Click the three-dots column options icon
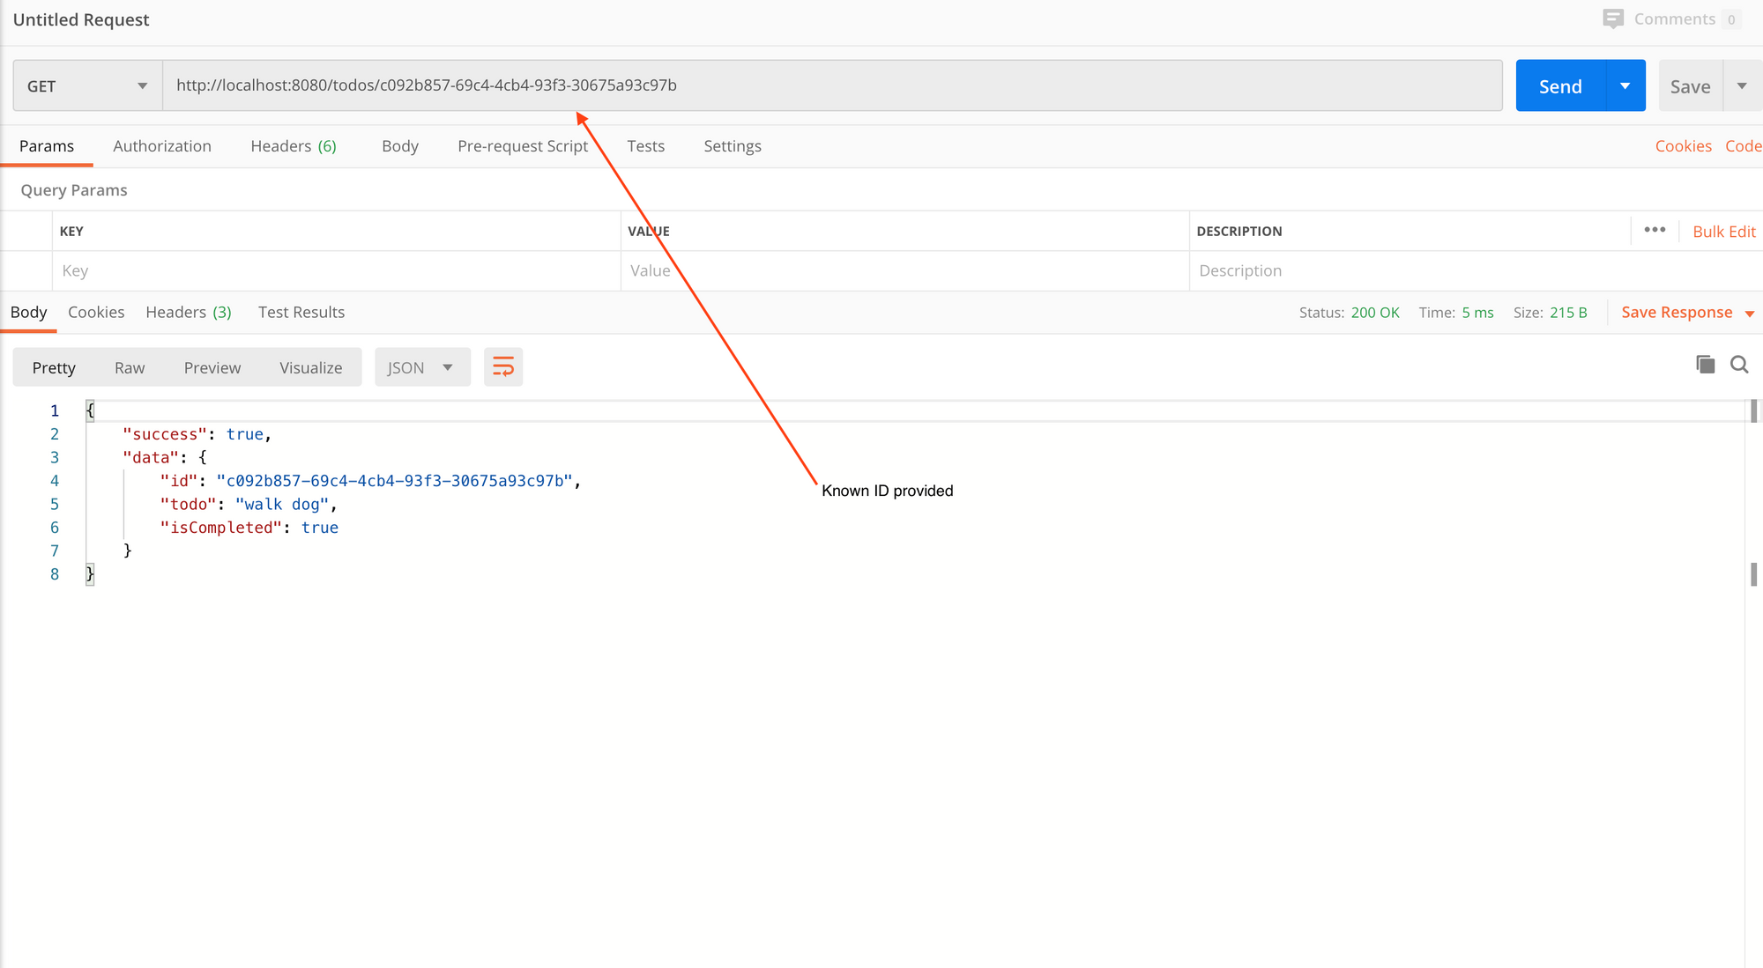 pyautogui.click(x=1655, y=230)
